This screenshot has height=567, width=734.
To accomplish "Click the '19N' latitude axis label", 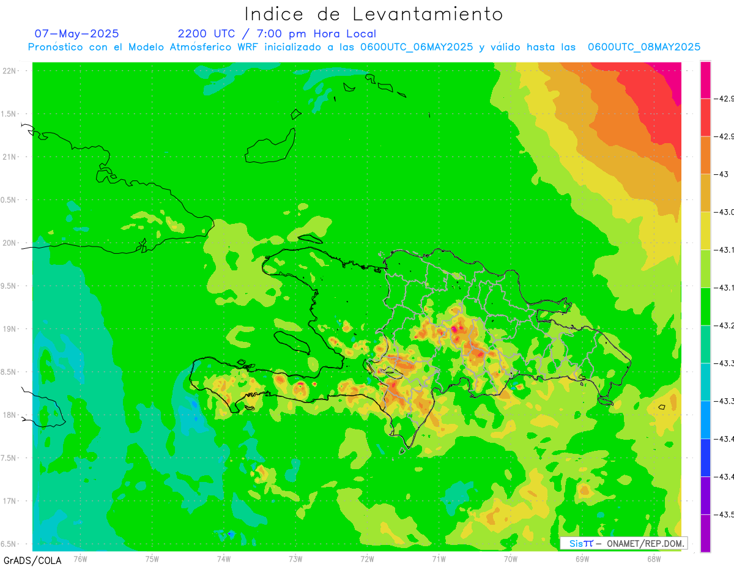I will click(x=9, y=329).
